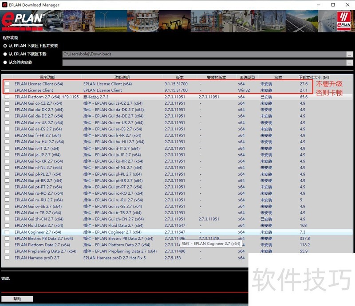
Task: Check the EPLAN Gui de-DE 2.7 row
Action: pos(7,116)
